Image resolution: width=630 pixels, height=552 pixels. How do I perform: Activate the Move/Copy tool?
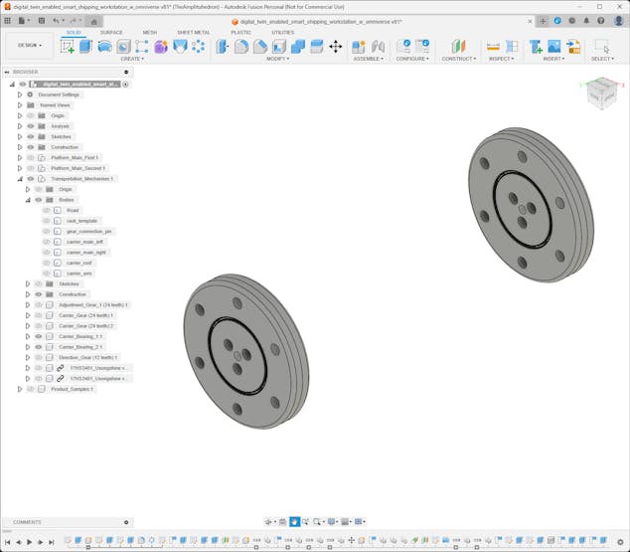335,47
